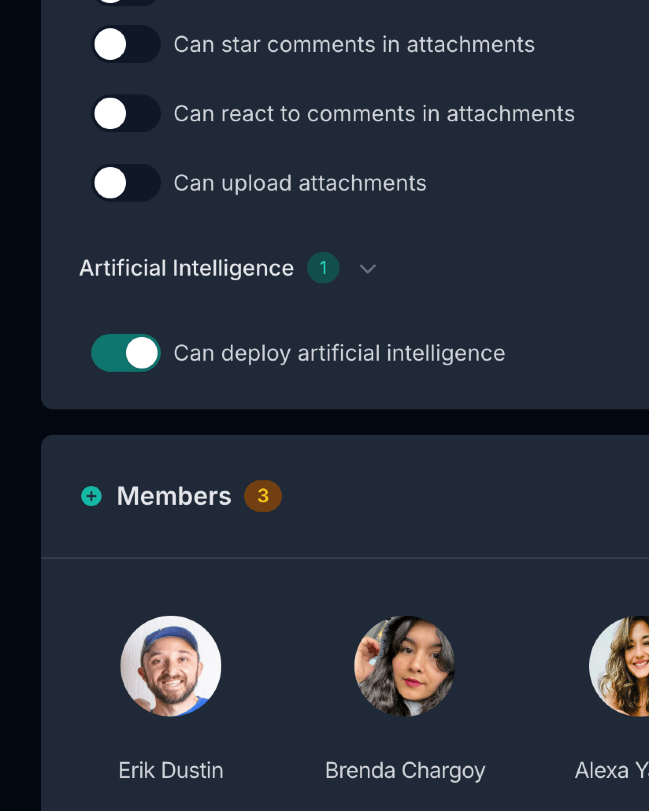Open Brenda Chargoy's profile photo
Viewport: 649px width, 811px height.
tap(404, 666)
